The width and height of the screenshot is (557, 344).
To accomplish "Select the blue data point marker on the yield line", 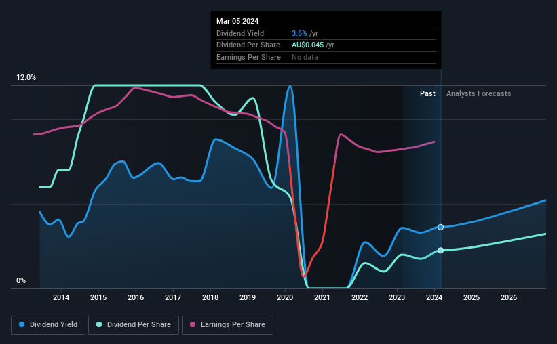I will pyautogui.click(x=441, y=227).
